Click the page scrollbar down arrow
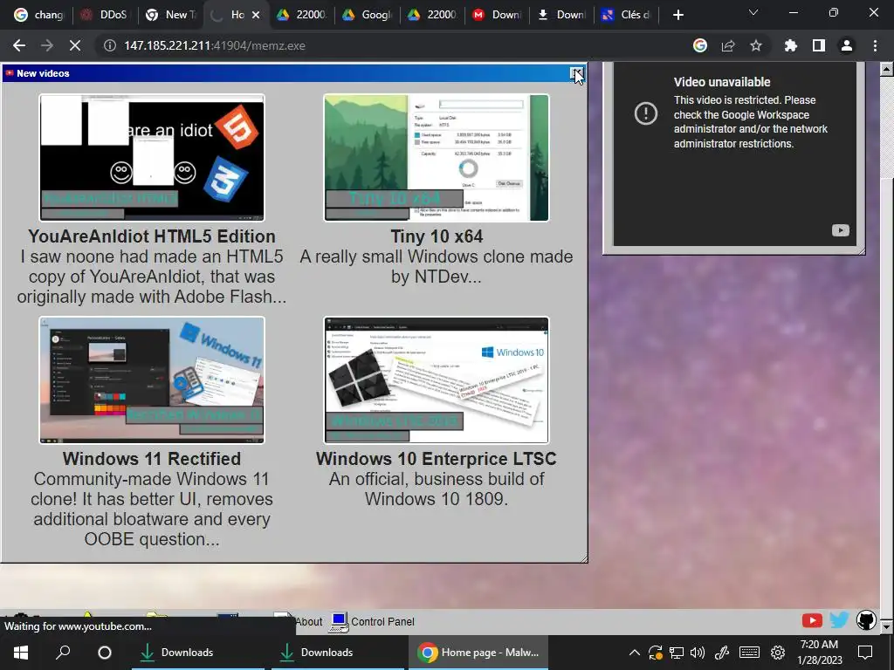 coord(887,626)
